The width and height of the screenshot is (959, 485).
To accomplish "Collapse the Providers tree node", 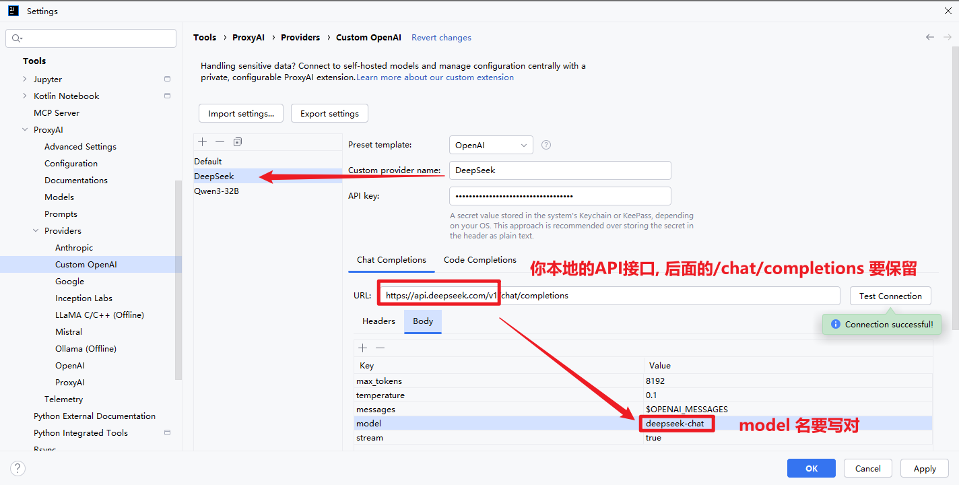I will [x=36, y=230].
